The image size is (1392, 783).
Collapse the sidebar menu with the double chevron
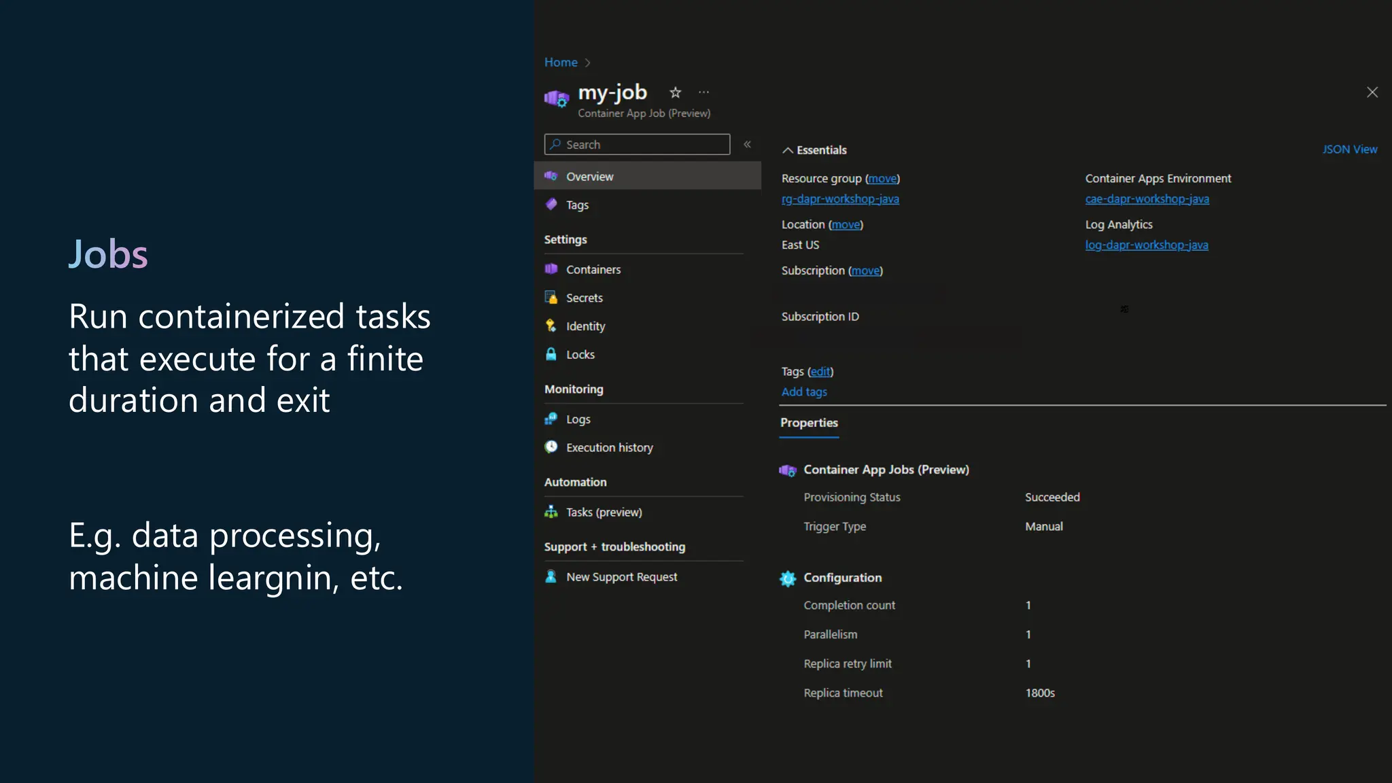(747, 144)
